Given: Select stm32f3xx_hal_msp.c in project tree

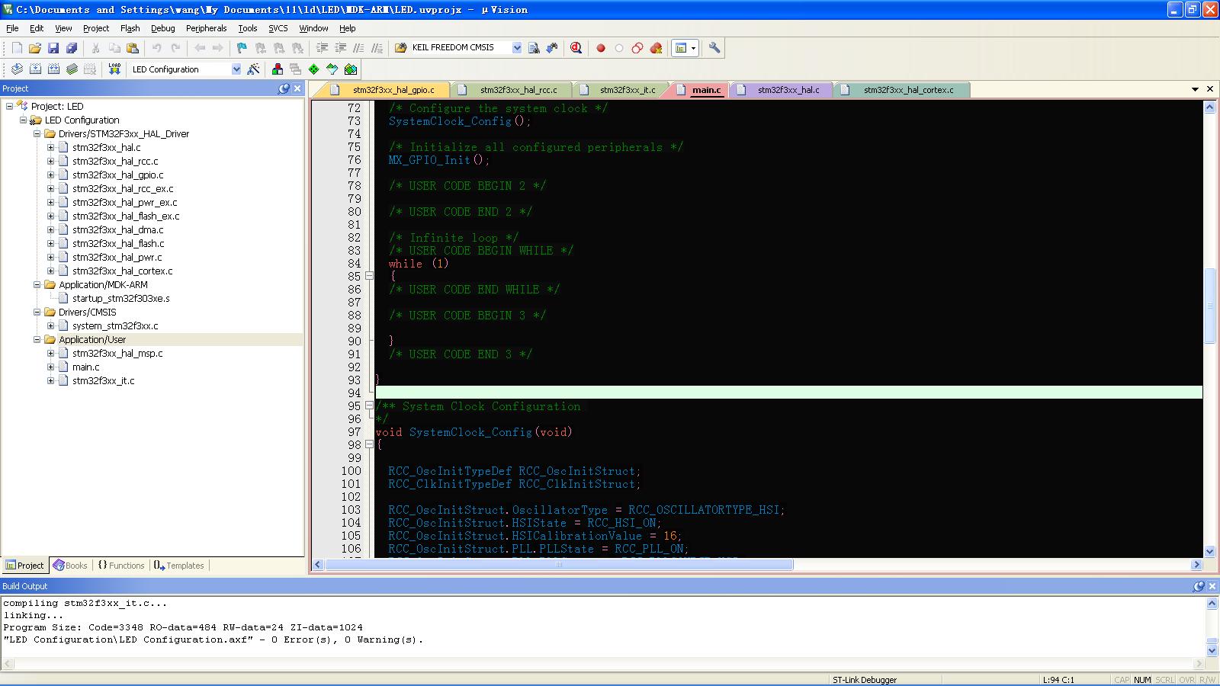Looking at the screenshot, I should pyautogui.click(x=117, y=353).
